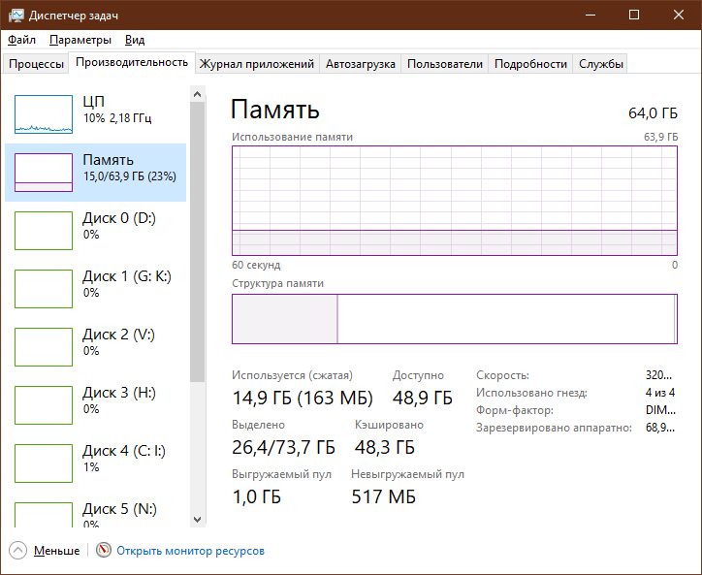Image resolution: width=702 pixels, height=575 pixels.
Task: Open Диск 4 (C: I:) graph thumbnail
Action: (44, 463)
